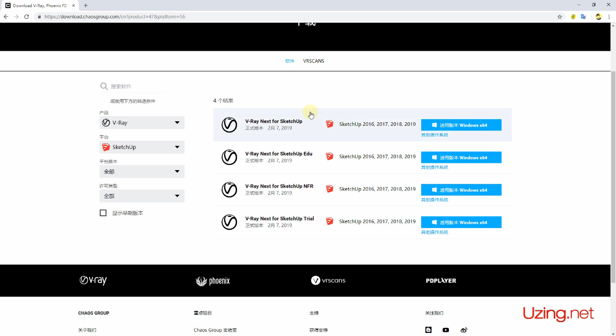This screenshot has height=336, width=616.
Task: Reload the Chaos Group download page
Action: (x=27, y=16)
